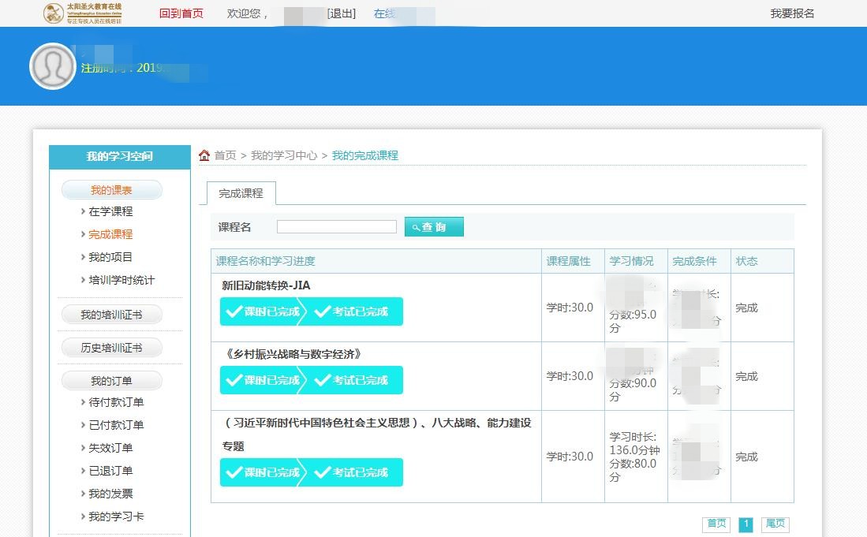The image size is (867, 537).
Task: Open 我的项目 in sidebar
Action: pyautogui.click(x=110, y=257)
